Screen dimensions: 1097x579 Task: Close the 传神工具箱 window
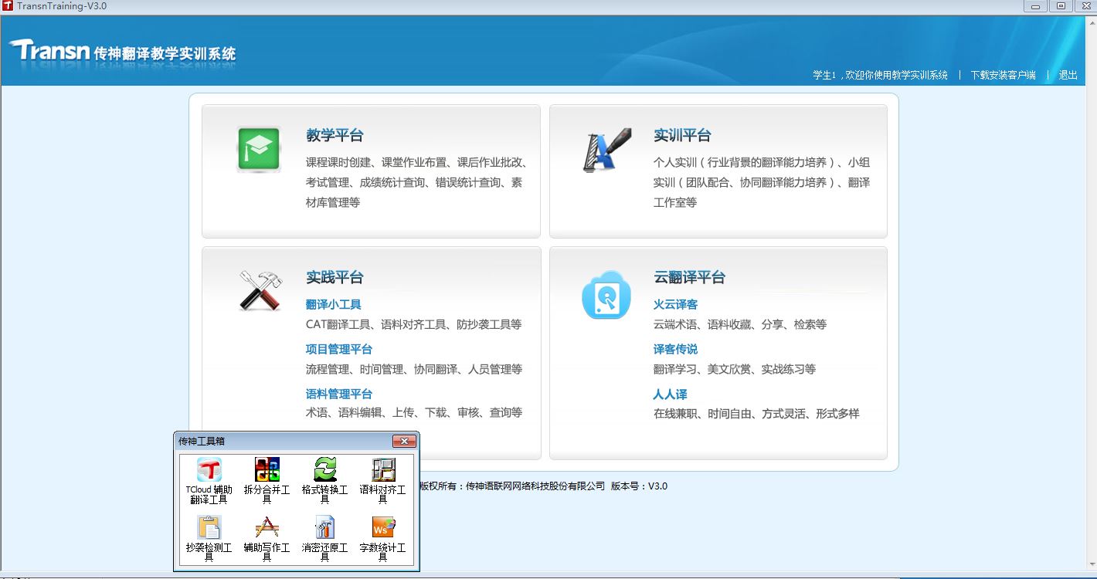click(x=404, y=442)
